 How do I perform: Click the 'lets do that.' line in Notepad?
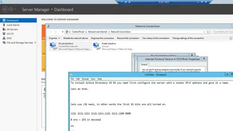click(x=79, y=89)
